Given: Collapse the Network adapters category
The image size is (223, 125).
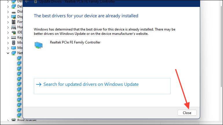Looking at the screenshot, I should (x=8, y=53).
